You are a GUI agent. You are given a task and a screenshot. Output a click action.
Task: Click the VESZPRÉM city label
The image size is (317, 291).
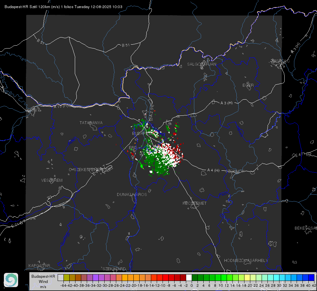pyautogui.click(x=52, y=180)
